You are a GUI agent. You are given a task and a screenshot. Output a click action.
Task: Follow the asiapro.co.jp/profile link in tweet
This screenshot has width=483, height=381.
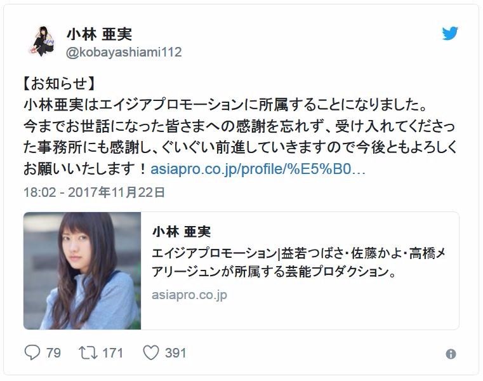[x=258, y=169]
